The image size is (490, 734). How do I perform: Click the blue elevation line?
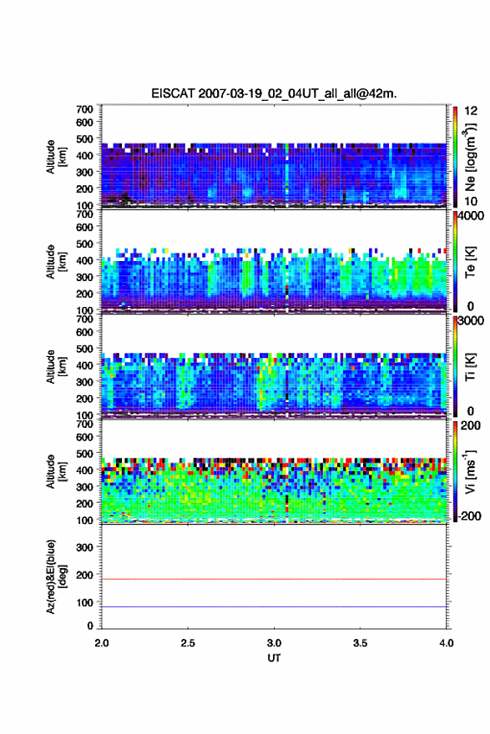(x=274, y=606)
